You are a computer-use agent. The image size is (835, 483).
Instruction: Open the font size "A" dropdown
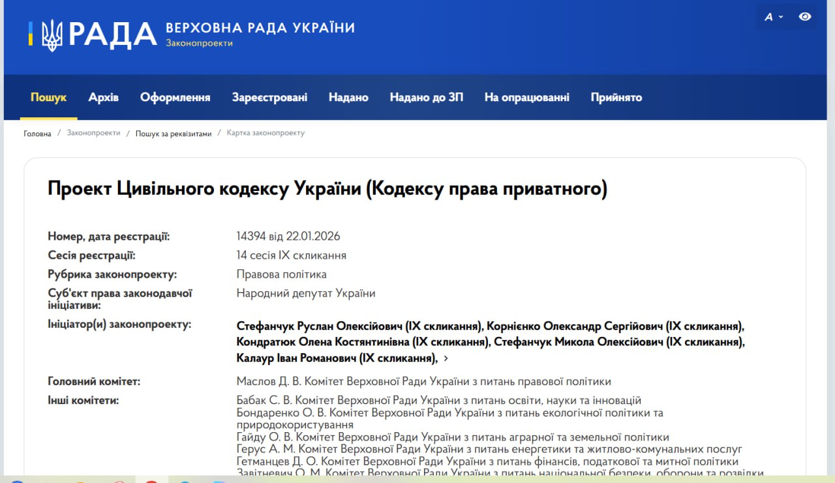click(773, 17)
